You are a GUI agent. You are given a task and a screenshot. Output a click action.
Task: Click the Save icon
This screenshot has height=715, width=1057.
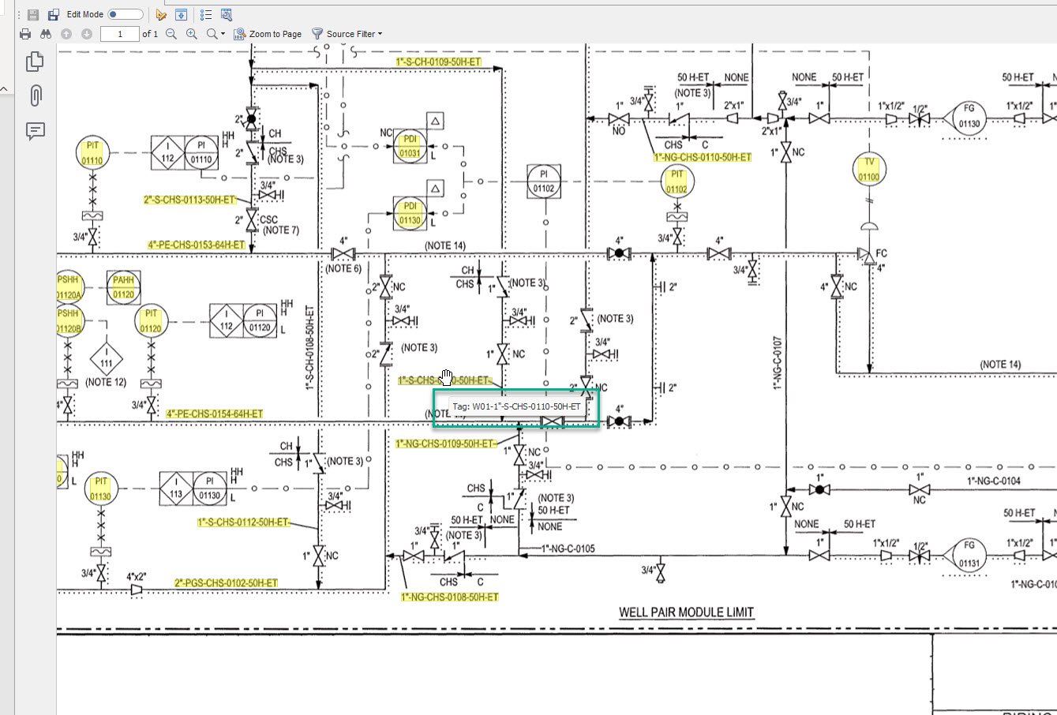(32, 14)
